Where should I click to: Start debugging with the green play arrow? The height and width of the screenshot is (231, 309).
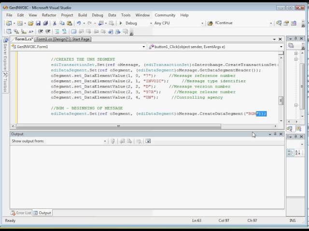[121, 23]
